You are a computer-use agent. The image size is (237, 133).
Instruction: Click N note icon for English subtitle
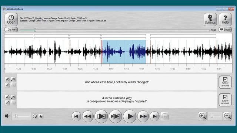[x=13, y=79]
